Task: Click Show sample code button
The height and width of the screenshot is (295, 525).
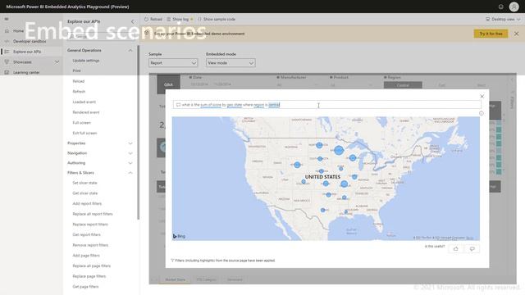Action: pyautogui.click(x=217, y=20)
